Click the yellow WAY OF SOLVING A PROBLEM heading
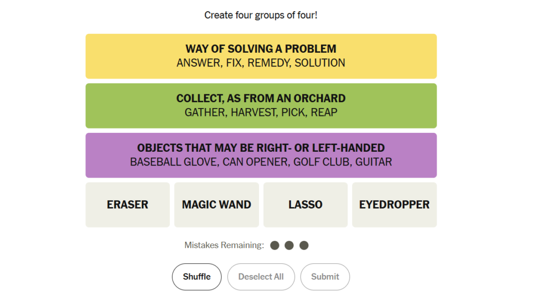The width and height of the screenshot is (540, 294). [261, 49]
